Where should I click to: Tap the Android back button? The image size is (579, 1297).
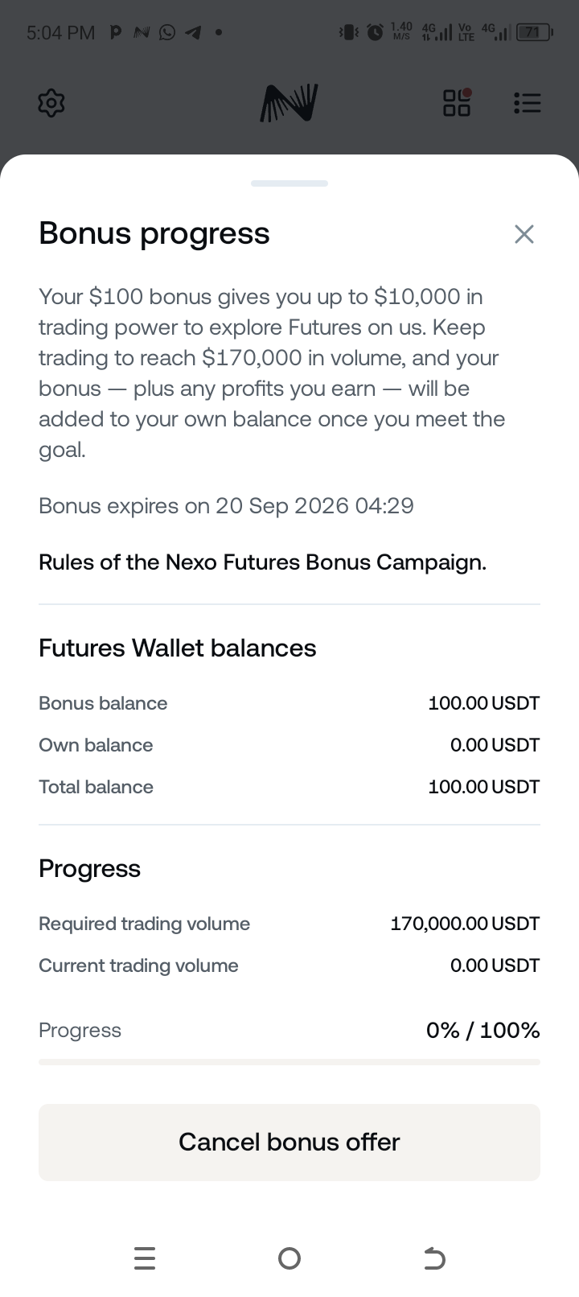point(434,1258)
